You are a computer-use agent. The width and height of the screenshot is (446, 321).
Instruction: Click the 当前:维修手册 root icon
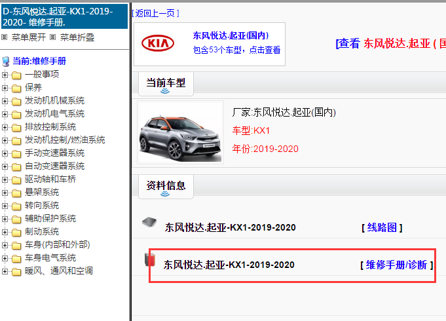tap(5, 61)
